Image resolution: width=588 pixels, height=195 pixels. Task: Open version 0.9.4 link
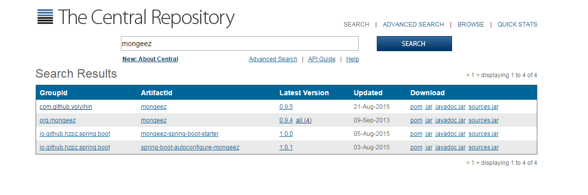coord(286,120)
